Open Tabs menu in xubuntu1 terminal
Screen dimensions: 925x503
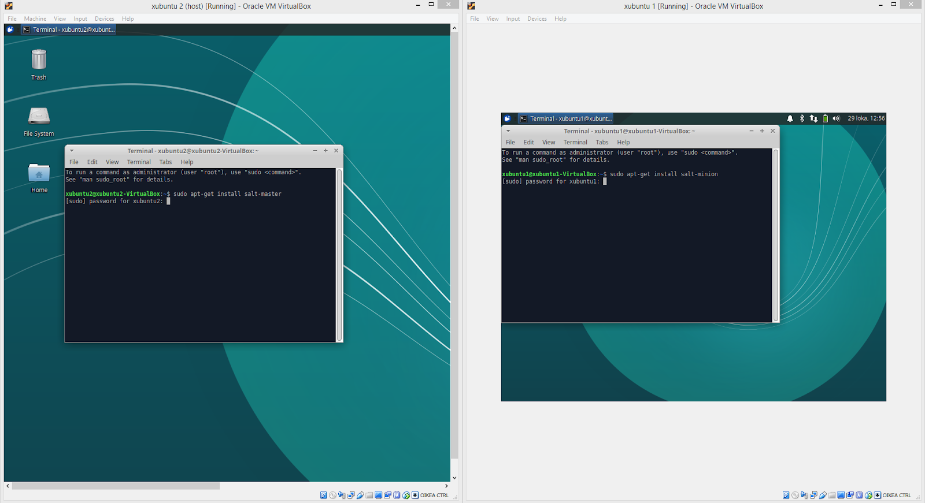(x=602, y=143)
